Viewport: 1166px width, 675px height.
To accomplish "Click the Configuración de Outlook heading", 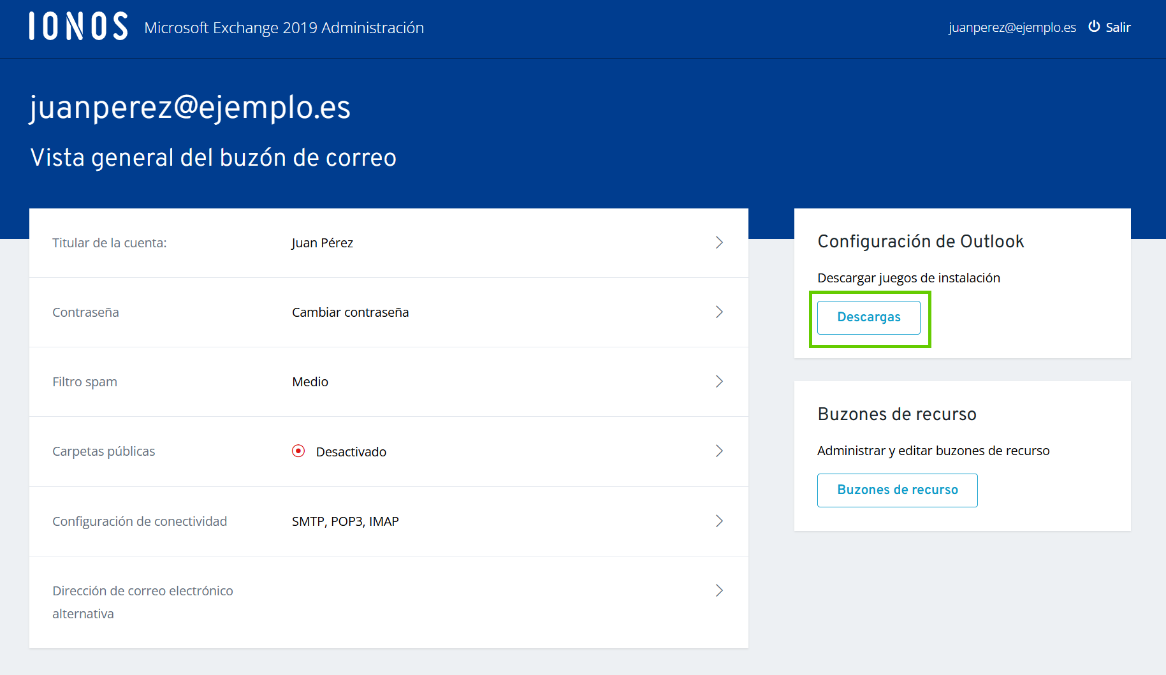I will 921,242.
